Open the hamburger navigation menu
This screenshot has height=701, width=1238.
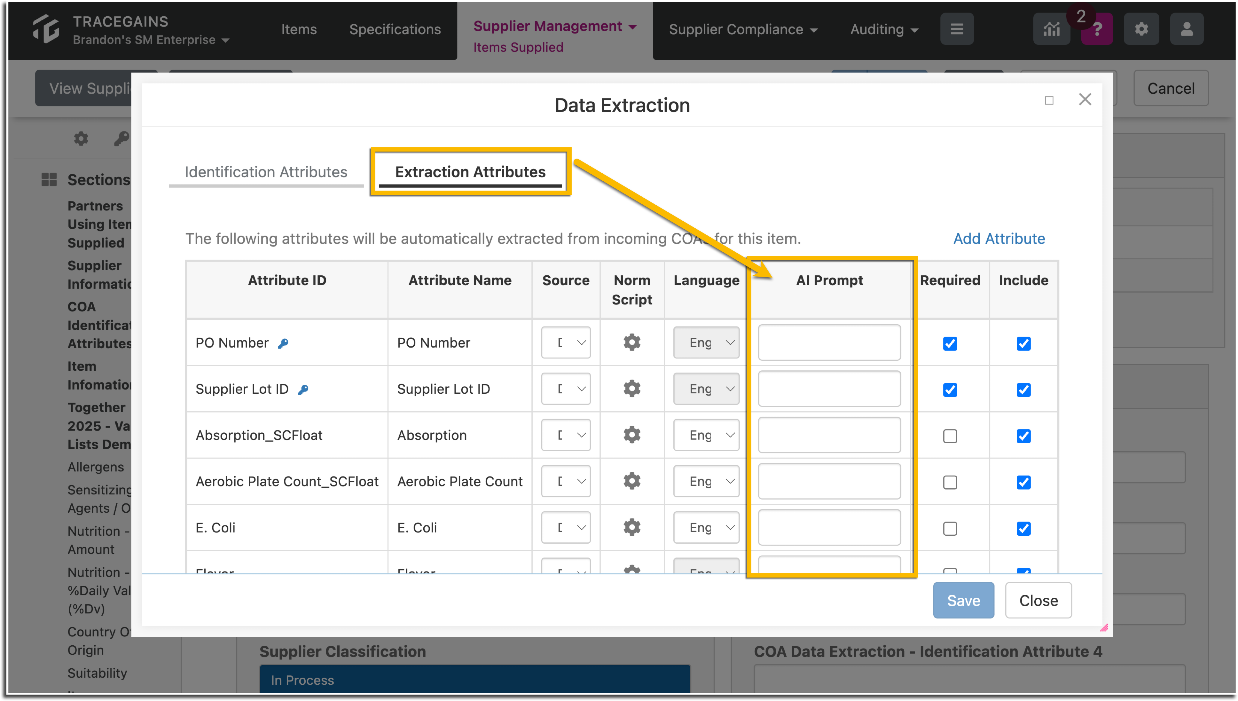click(x=957, y=29)
